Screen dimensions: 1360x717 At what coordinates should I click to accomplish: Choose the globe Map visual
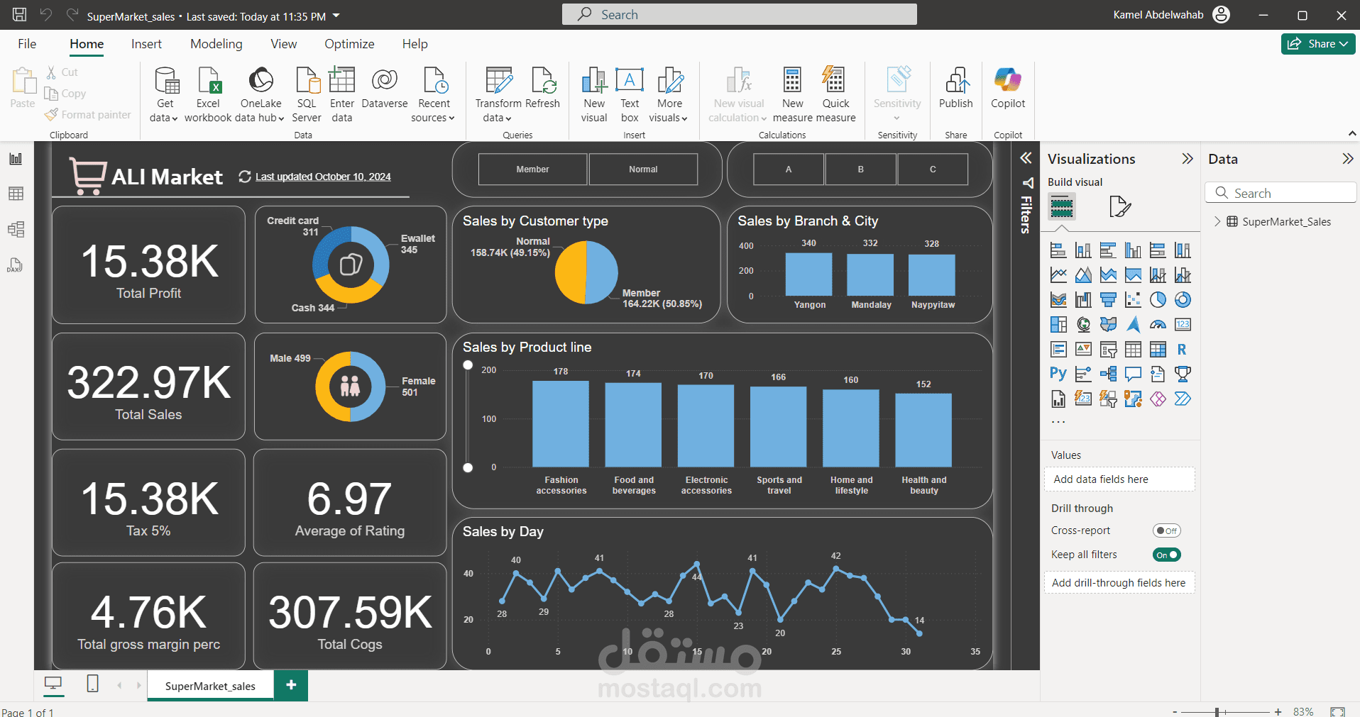[1083, 325]
